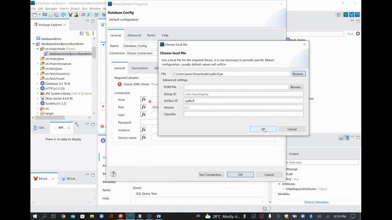
Task: Click the POM File input field
Action: pos(236,87)
